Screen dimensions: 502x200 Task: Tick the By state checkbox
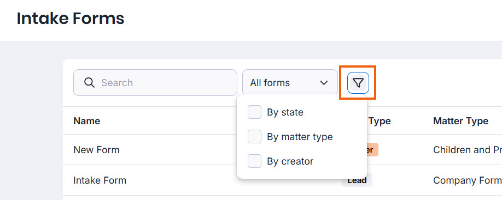254,112
